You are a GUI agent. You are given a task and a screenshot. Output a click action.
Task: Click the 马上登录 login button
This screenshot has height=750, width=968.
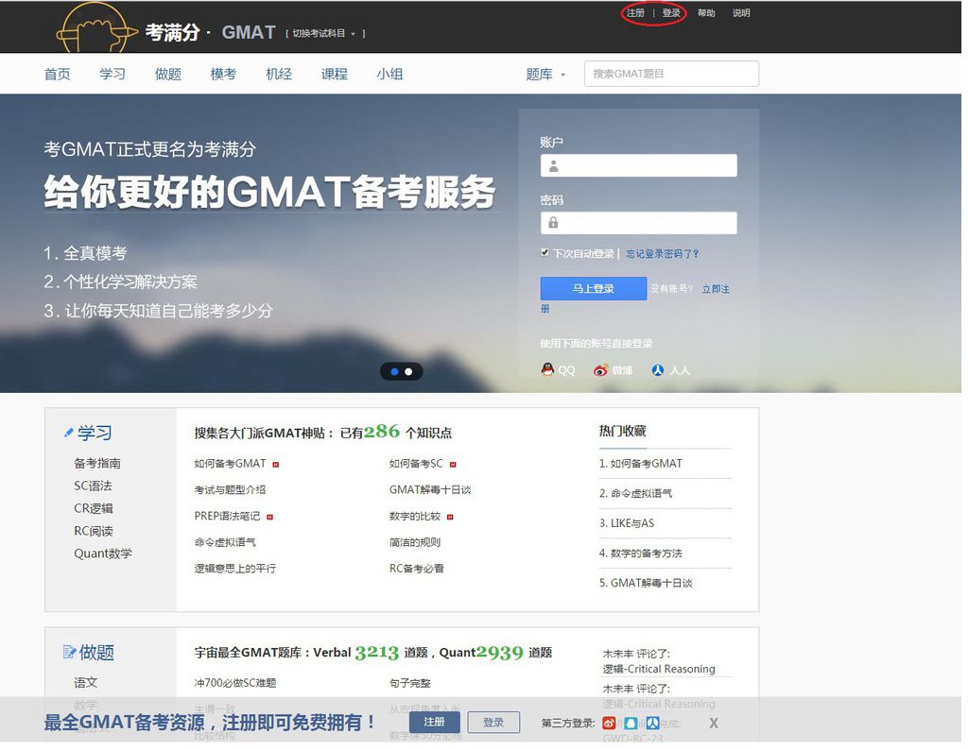pyautogui.click(x=593, y=288)
